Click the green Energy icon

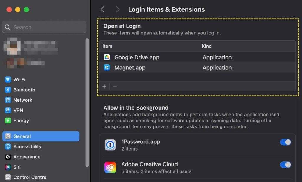[x=8, y=121]
